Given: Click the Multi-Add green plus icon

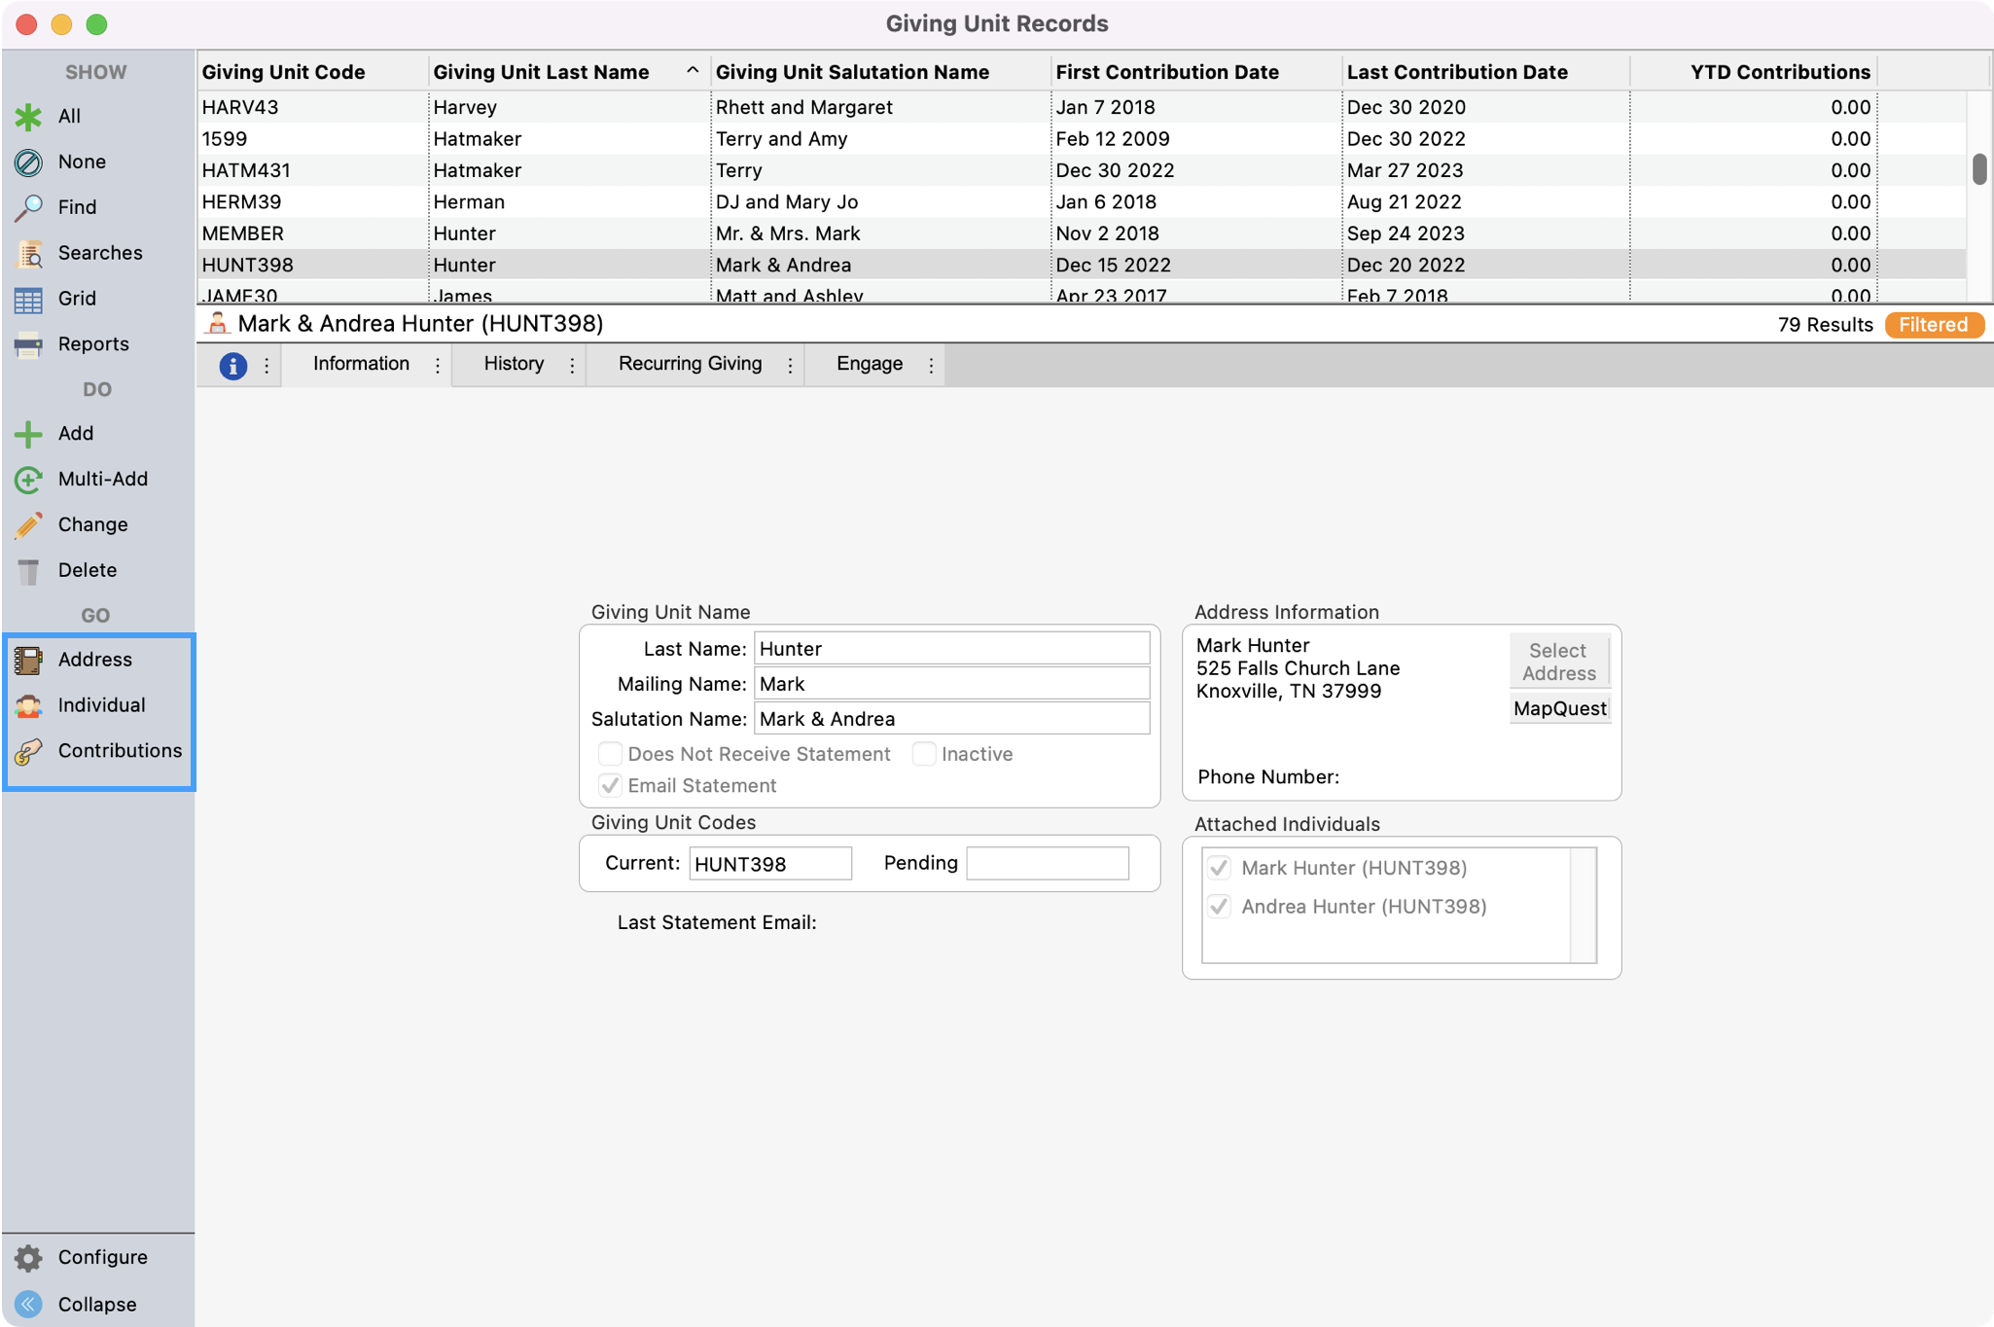Looking at the screenshot, I should tap(28, 480).
